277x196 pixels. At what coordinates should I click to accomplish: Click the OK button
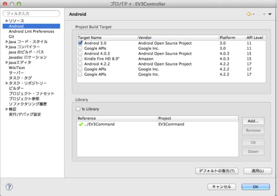(x=256, y=187)
